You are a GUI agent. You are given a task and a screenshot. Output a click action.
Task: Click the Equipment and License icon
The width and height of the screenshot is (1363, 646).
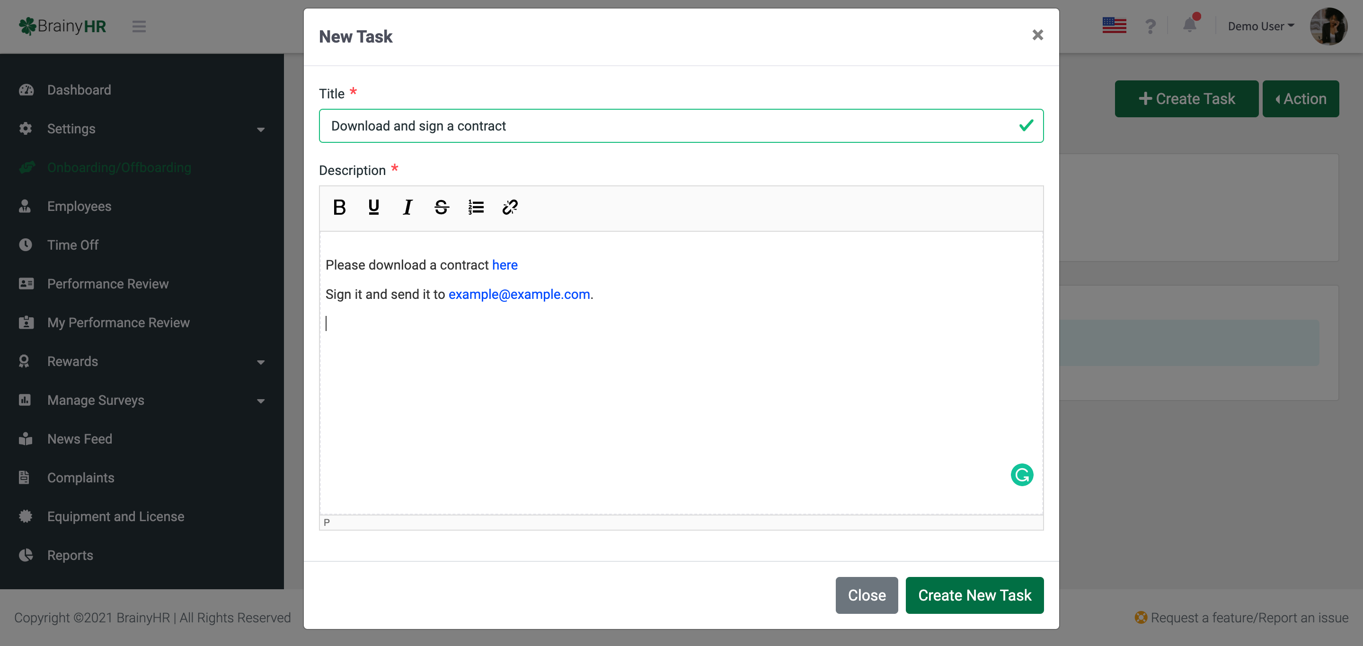pos(26,516)
